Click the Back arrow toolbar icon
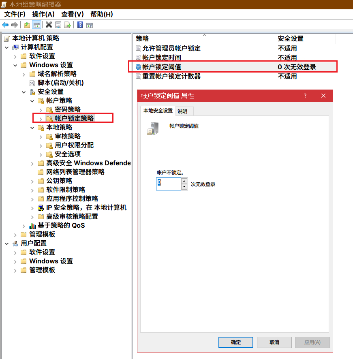 [x=5, y=25]
